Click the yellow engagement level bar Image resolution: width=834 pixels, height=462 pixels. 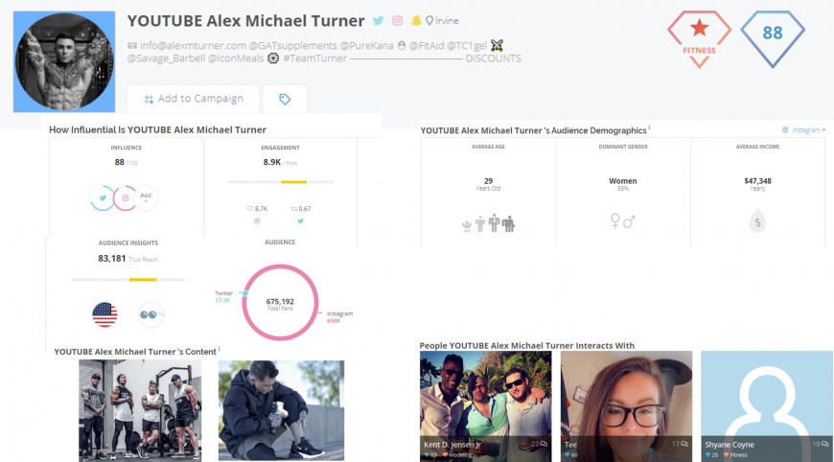pyautogui.click(x=293, y=181)
